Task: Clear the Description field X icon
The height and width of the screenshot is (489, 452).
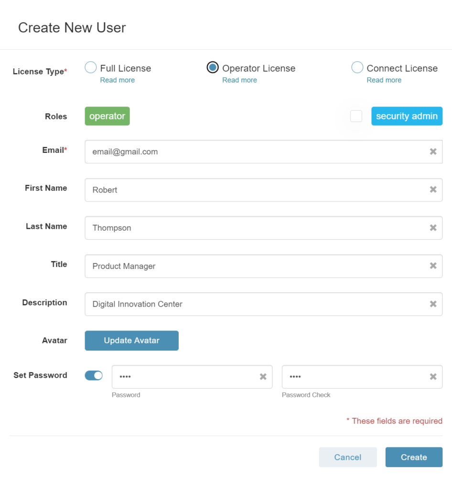Action: (x=433, y=304)
